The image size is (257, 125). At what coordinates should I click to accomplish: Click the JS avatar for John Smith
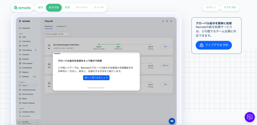(x=19, y=122)
